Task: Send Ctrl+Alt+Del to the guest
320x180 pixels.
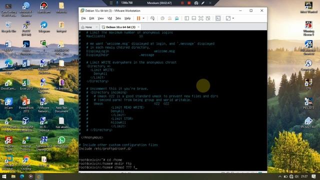Action: tap(152, 18)
